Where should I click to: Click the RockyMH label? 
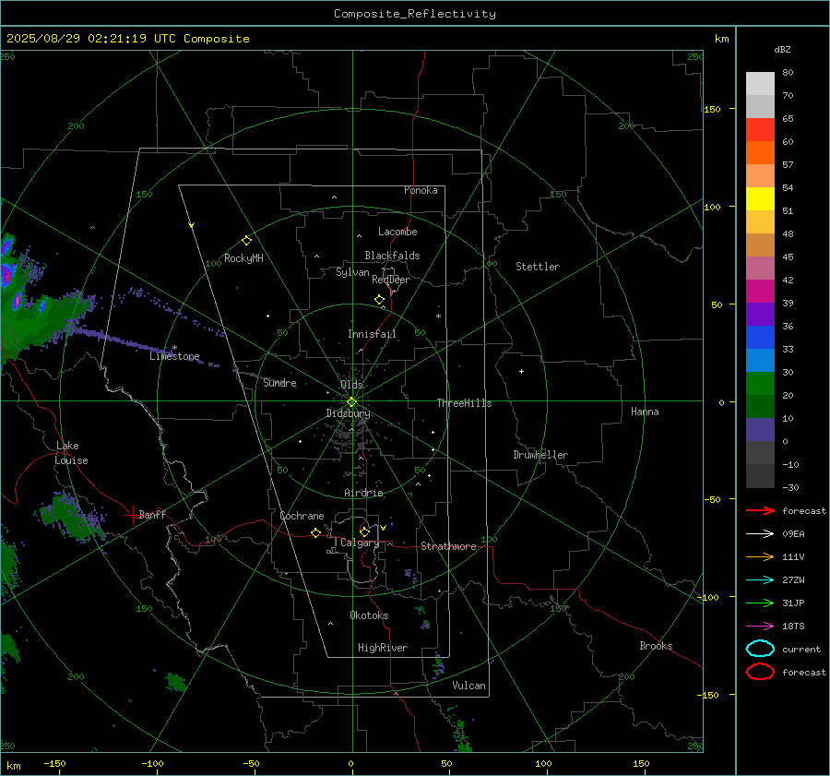tap(243, 258)
